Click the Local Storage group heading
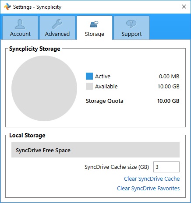 click(x=27, y=135)
